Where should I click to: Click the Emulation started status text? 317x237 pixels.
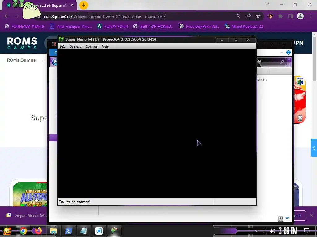point(74,202)
